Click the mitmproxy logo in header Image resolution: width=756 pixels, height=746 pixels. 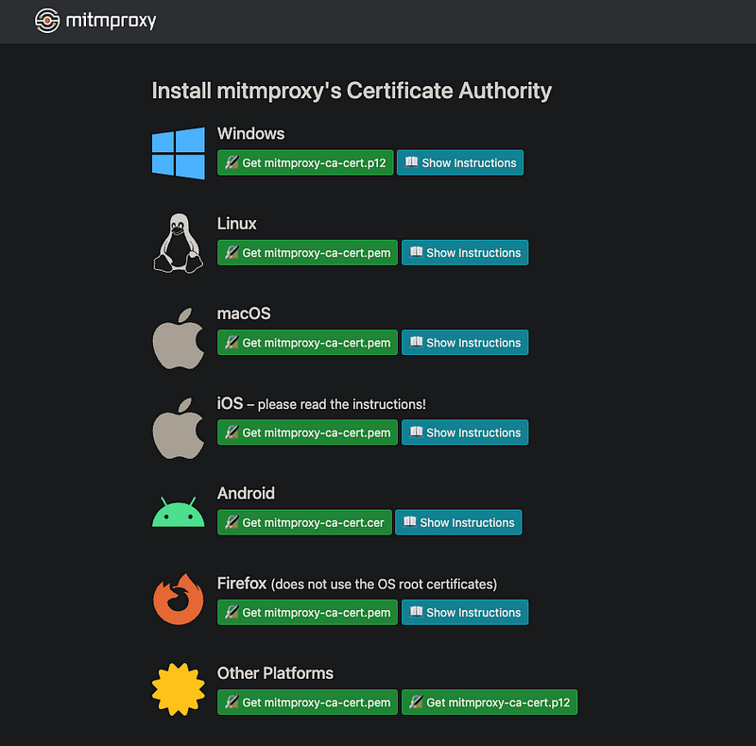[x=95, y=20]
